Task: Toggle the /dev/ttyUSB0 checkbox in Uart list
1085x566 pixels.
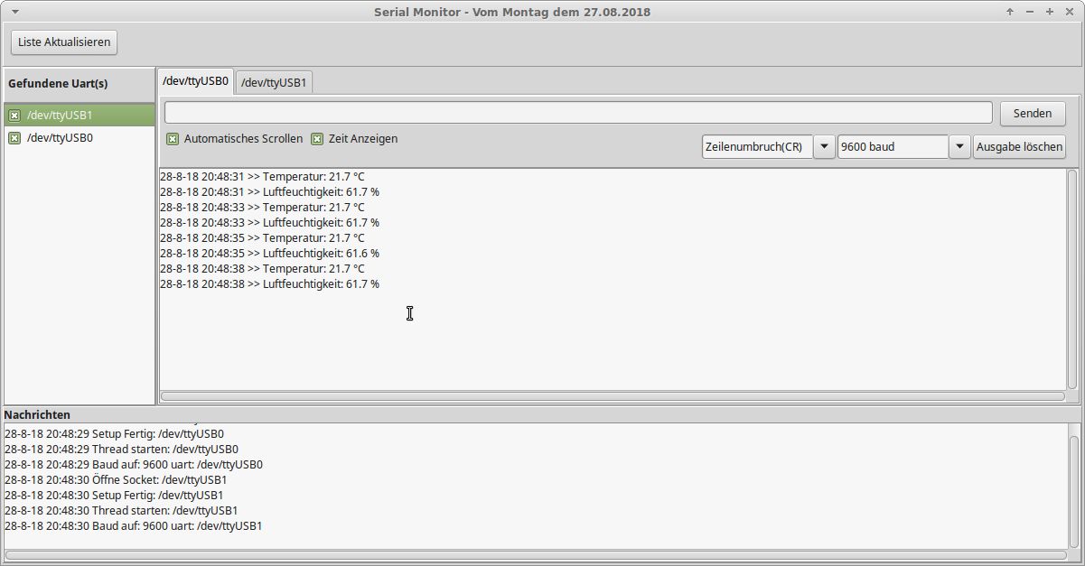Action: click(x=14, y=138)
